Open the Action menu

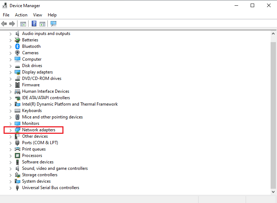(x=21, y=15)
